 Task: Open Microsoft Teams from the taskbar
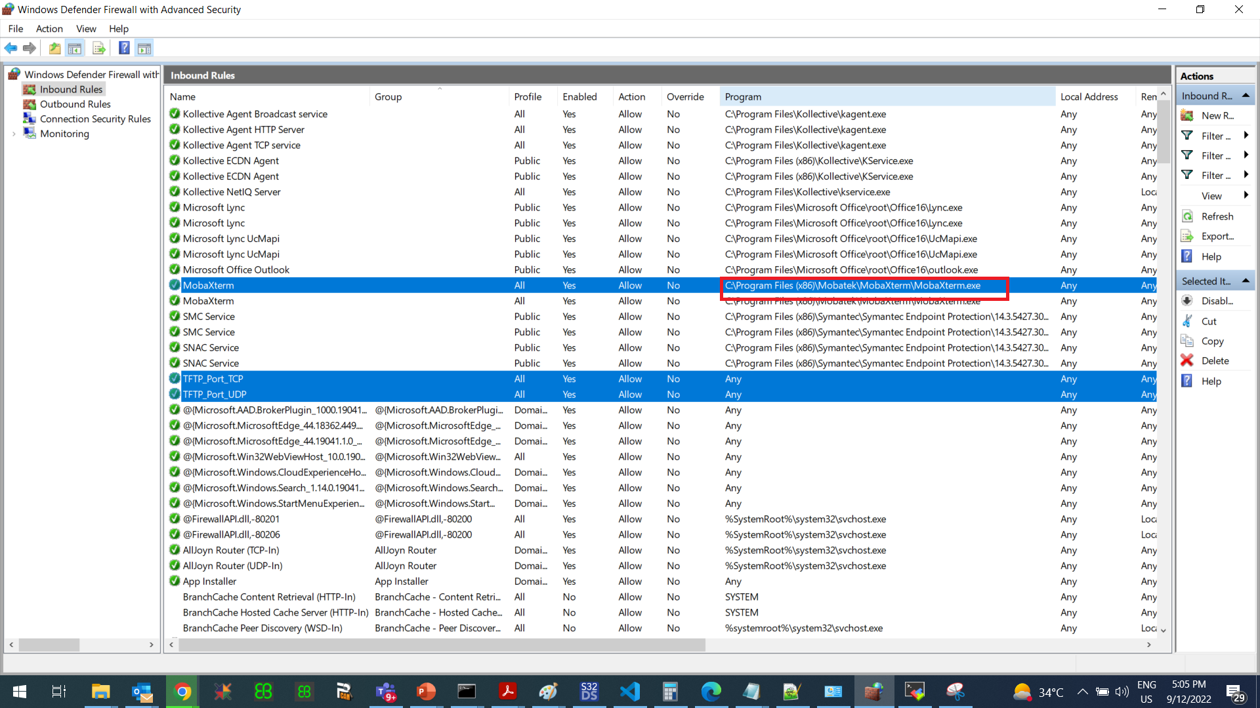click(x=386, y=692)
